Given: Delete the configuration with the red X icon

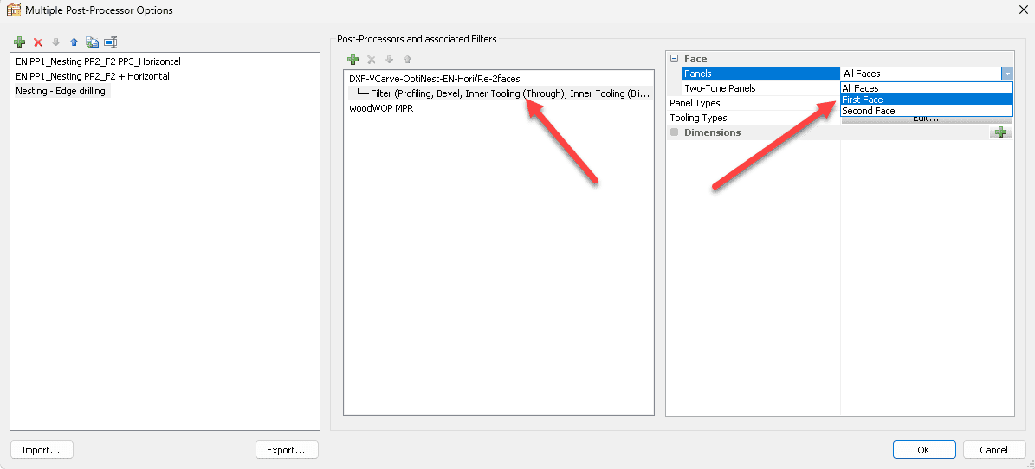Looking at the screenshot, I should 37,42.
